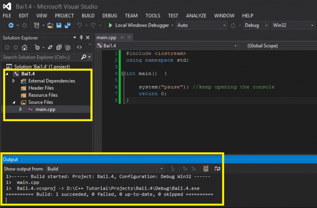Open the Local Windows Debugger dropdown arrow

tap(172, 25)
